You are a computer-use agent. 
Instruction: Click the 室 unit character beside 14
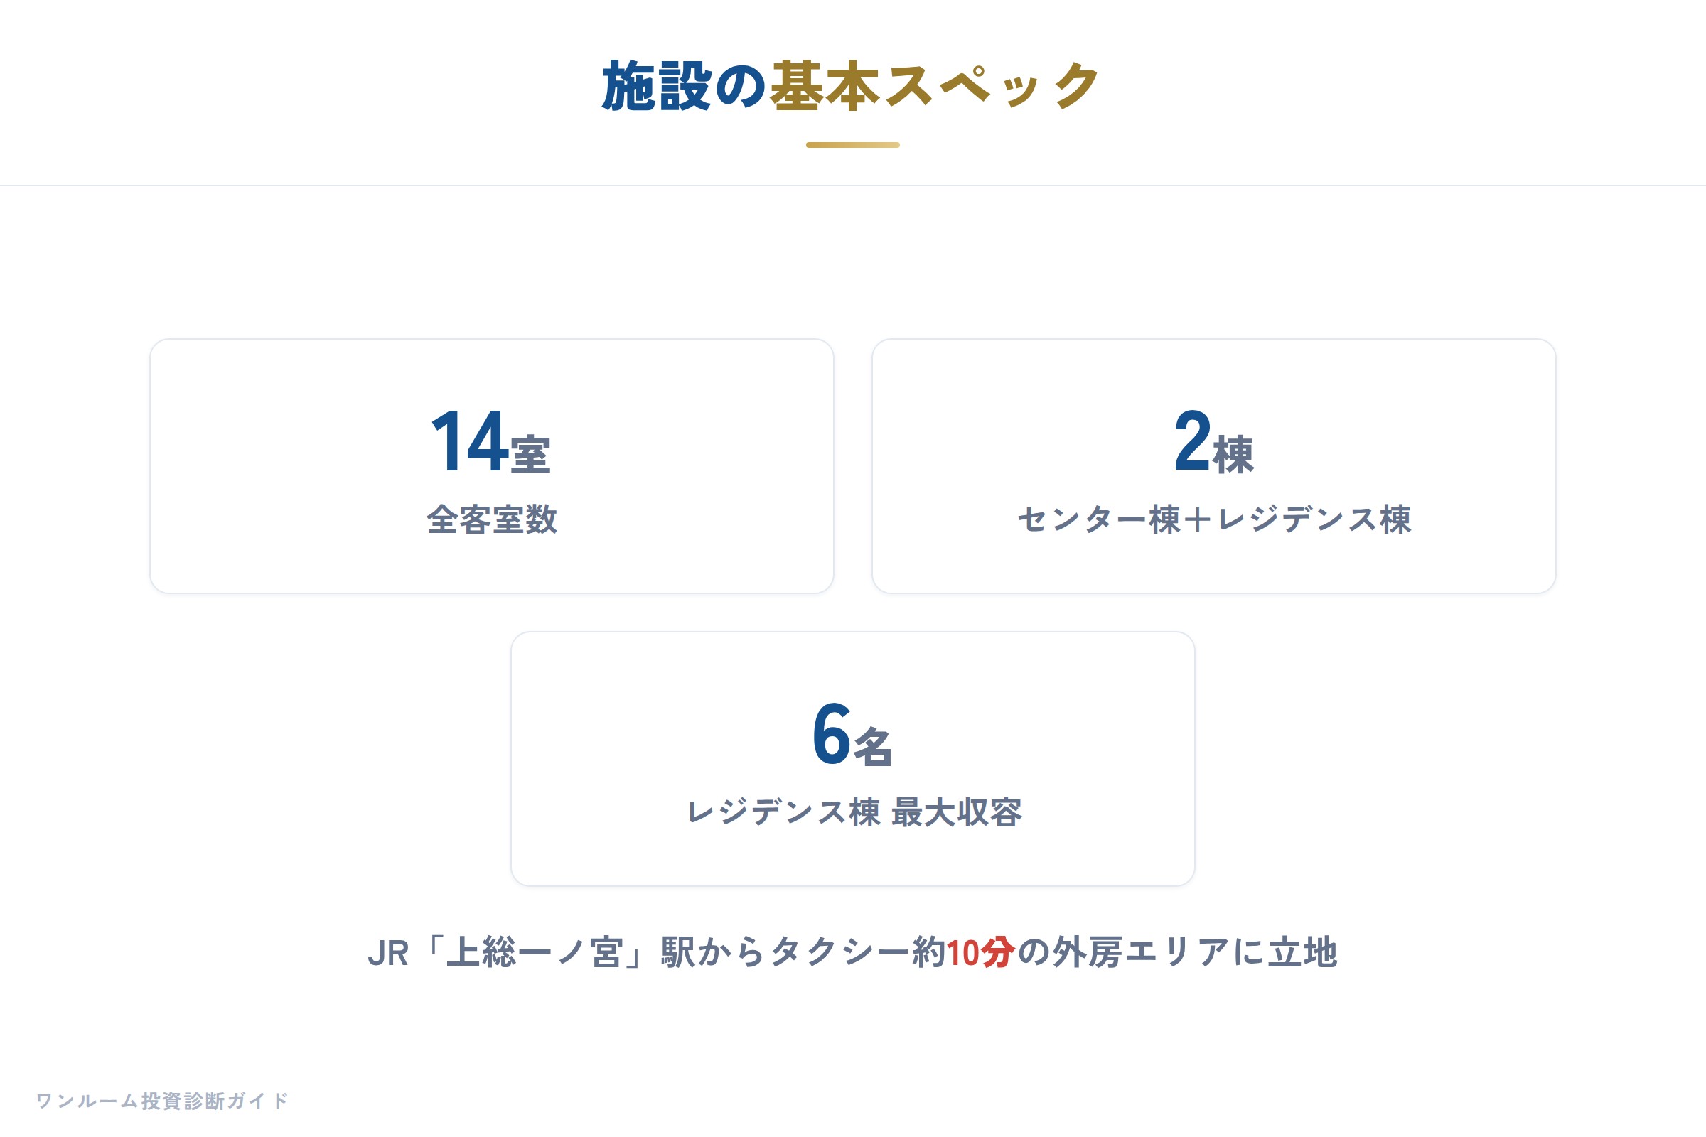point(530,456)
